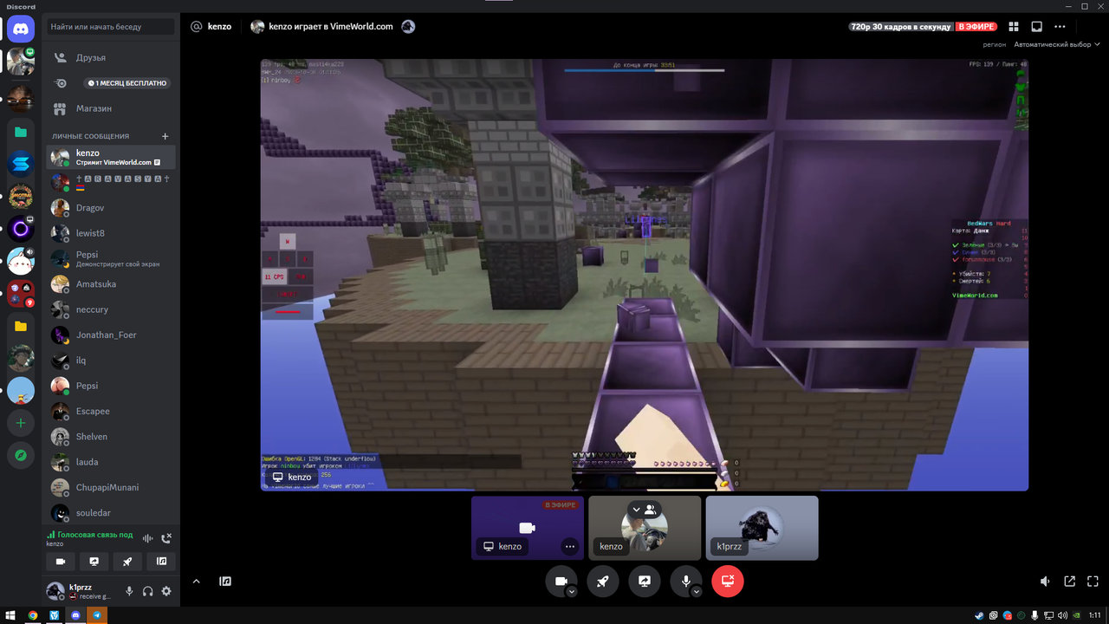Open Discord home via the logo icon
This screenshot has height=624, width=1109.
[x=21, y=29]
